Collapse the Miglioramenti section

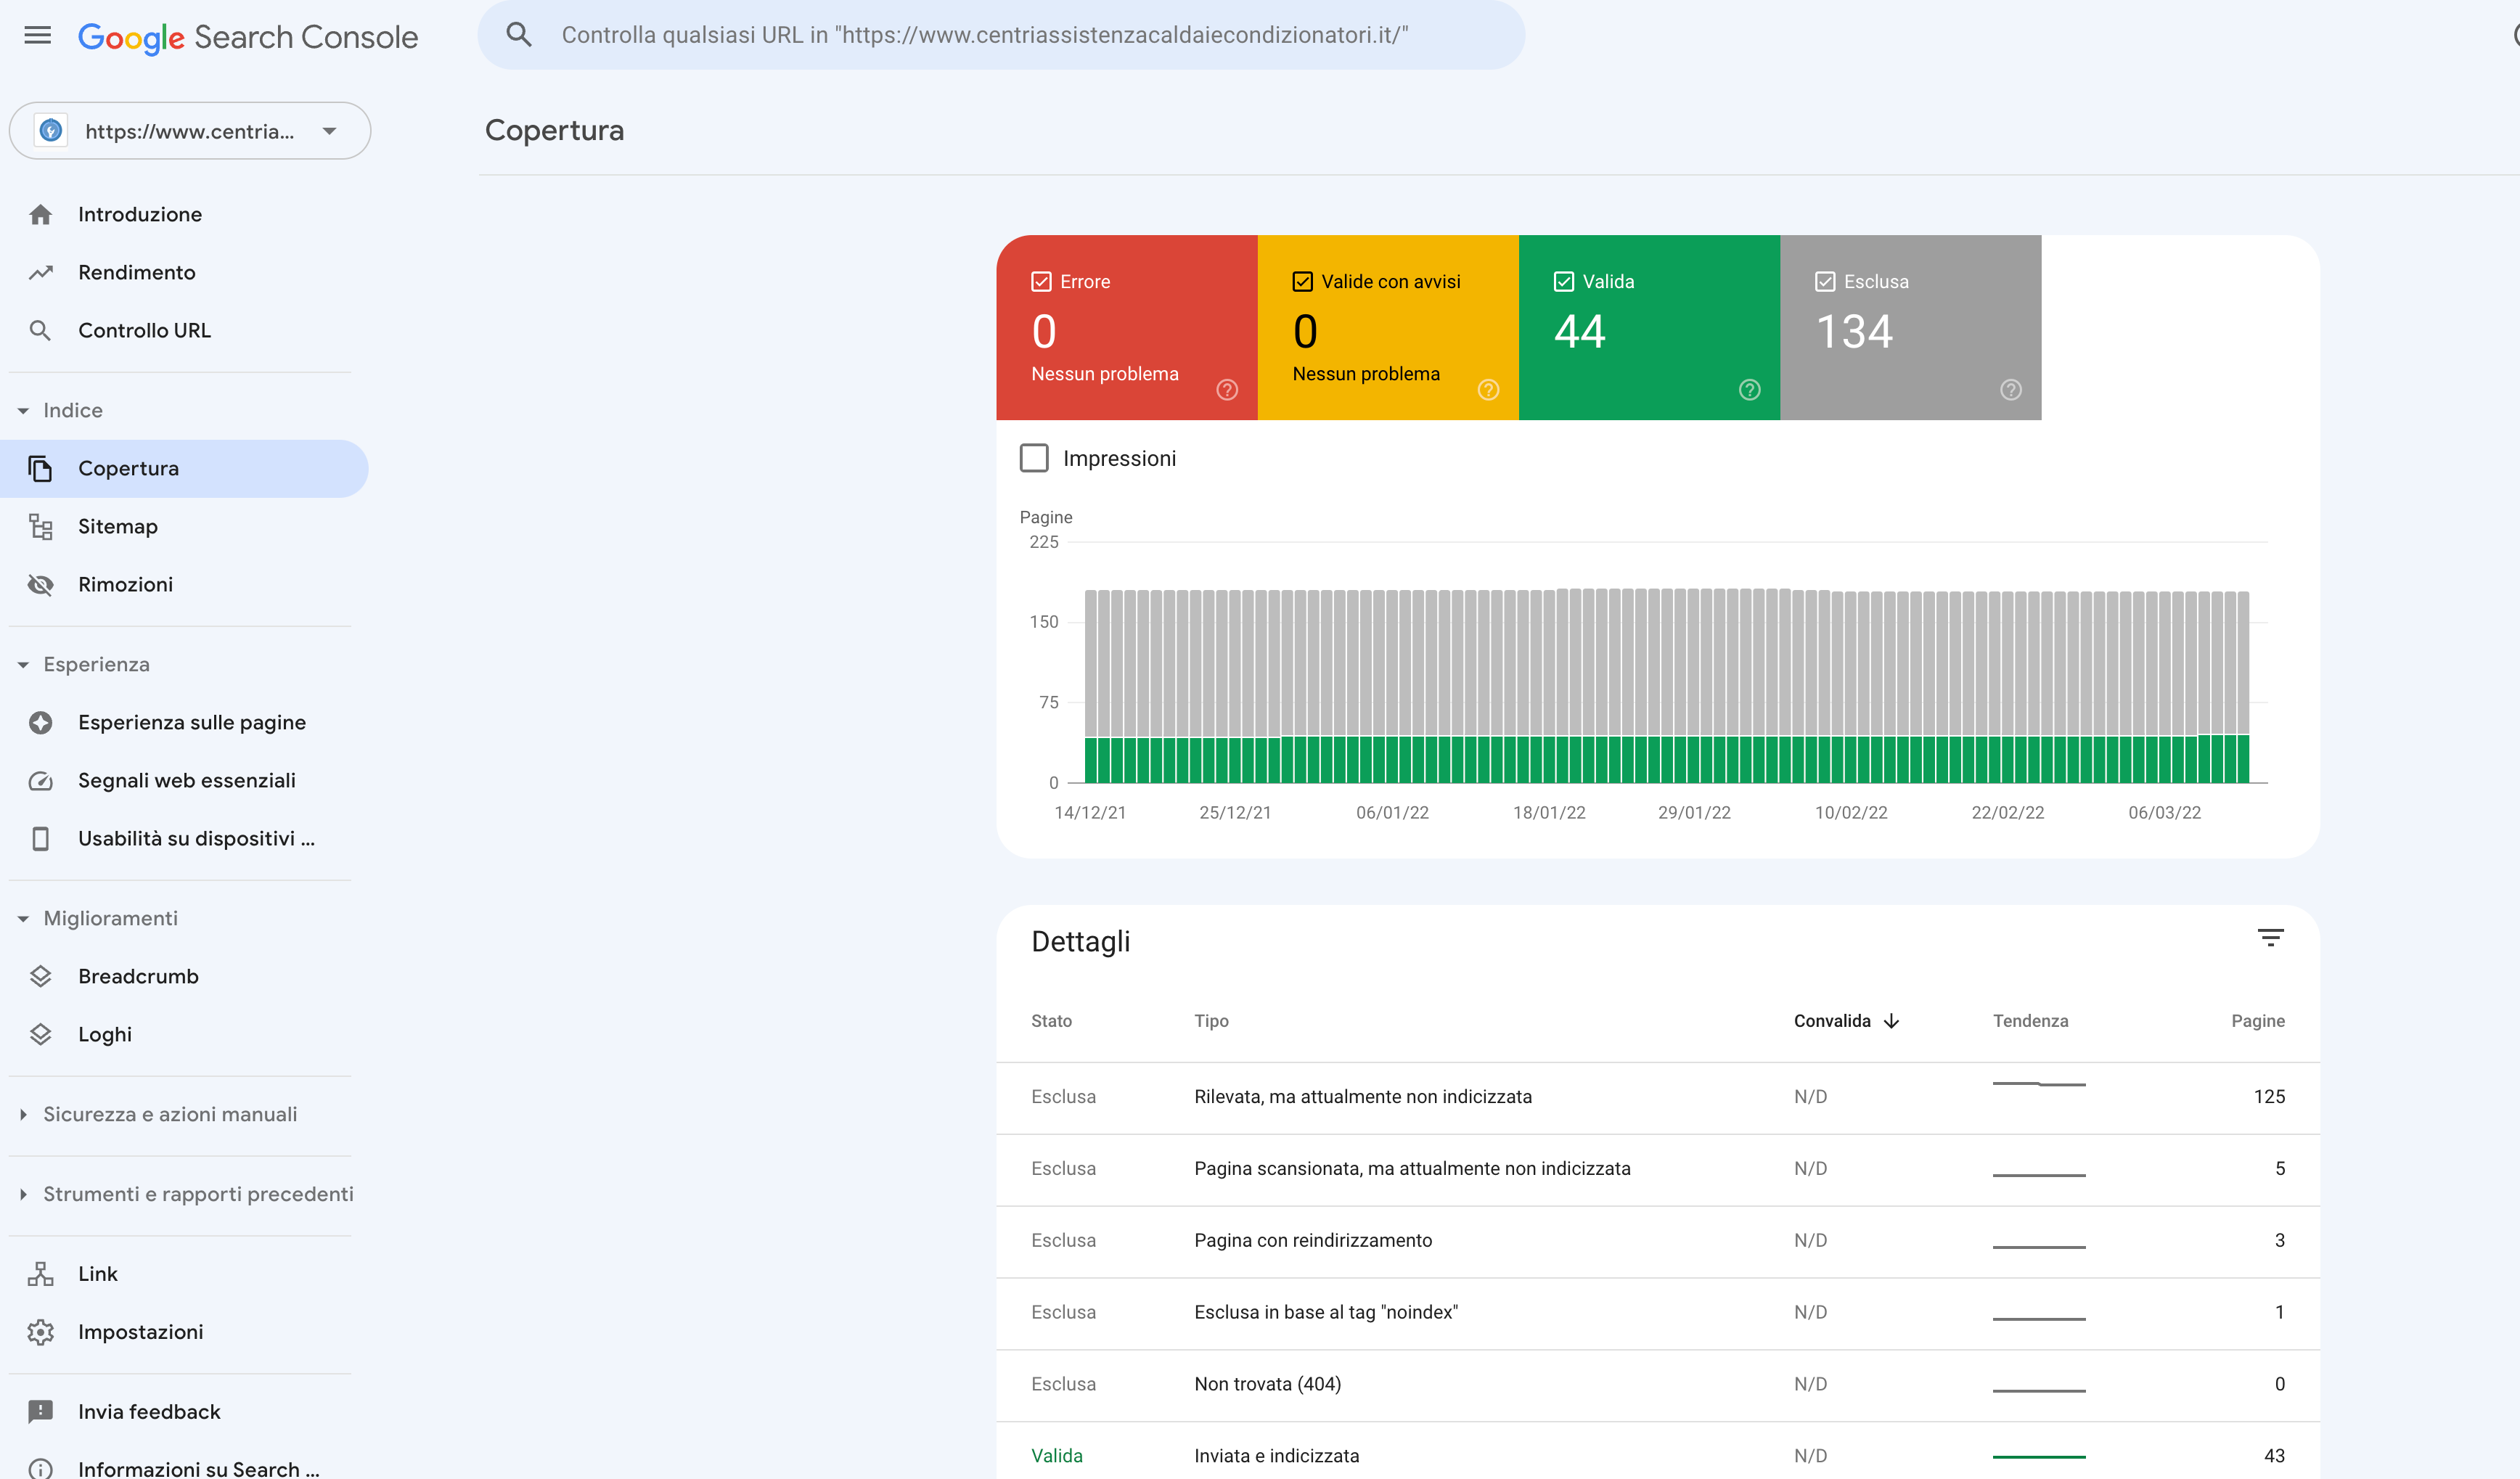click(x=23, y=918)
